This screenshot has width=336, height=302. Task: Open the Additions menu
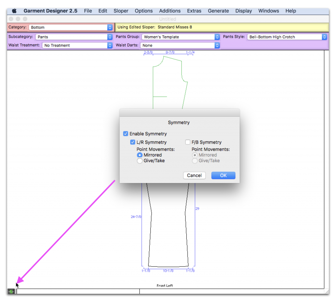click(170, 11)
